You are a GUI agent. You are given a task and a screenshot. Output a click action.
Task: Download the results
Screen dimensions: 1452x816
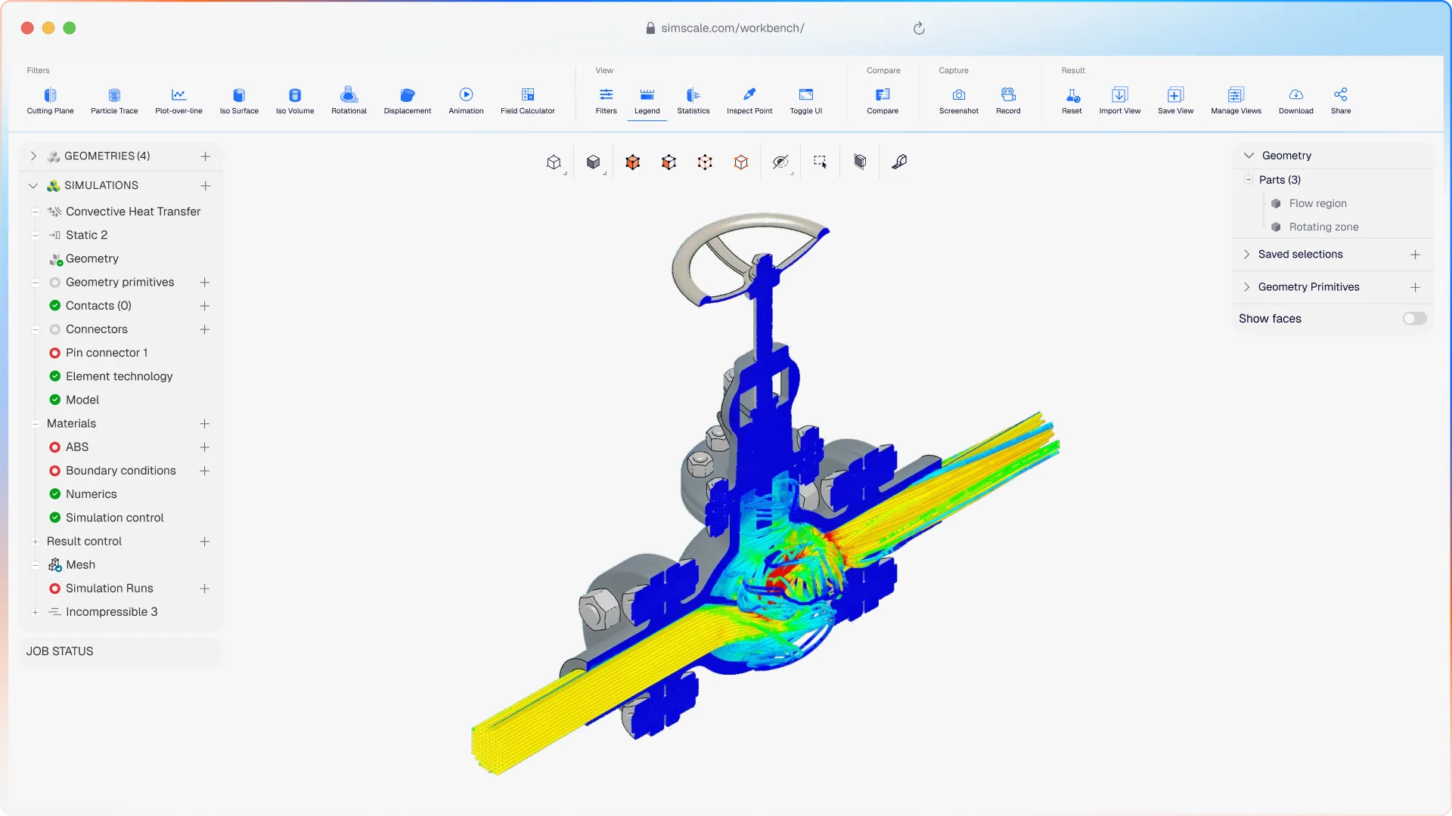[1296, 101]
